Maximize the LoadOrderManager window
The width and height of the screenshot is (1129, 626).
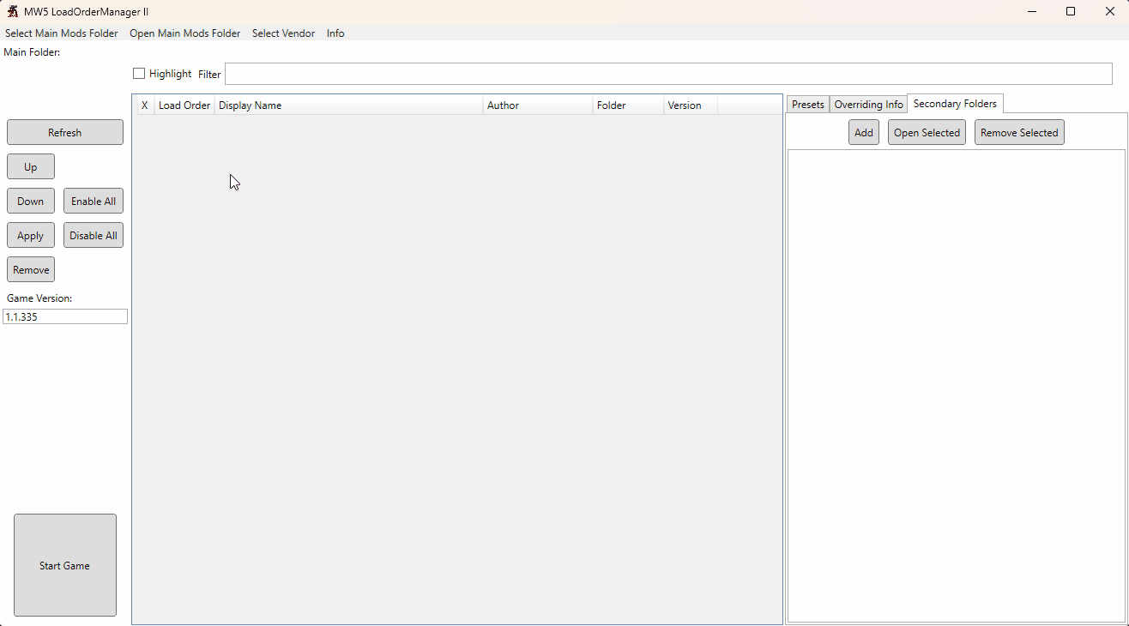1071,11
